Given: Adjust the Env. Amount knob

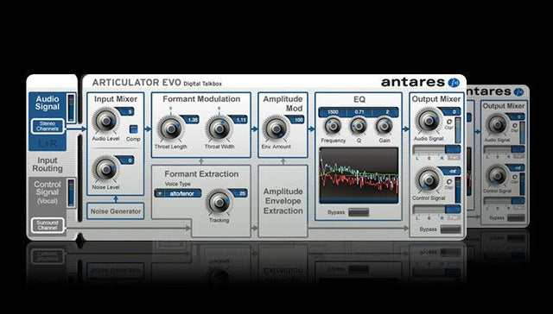Looking at the screenshot, I should (276, 129).
